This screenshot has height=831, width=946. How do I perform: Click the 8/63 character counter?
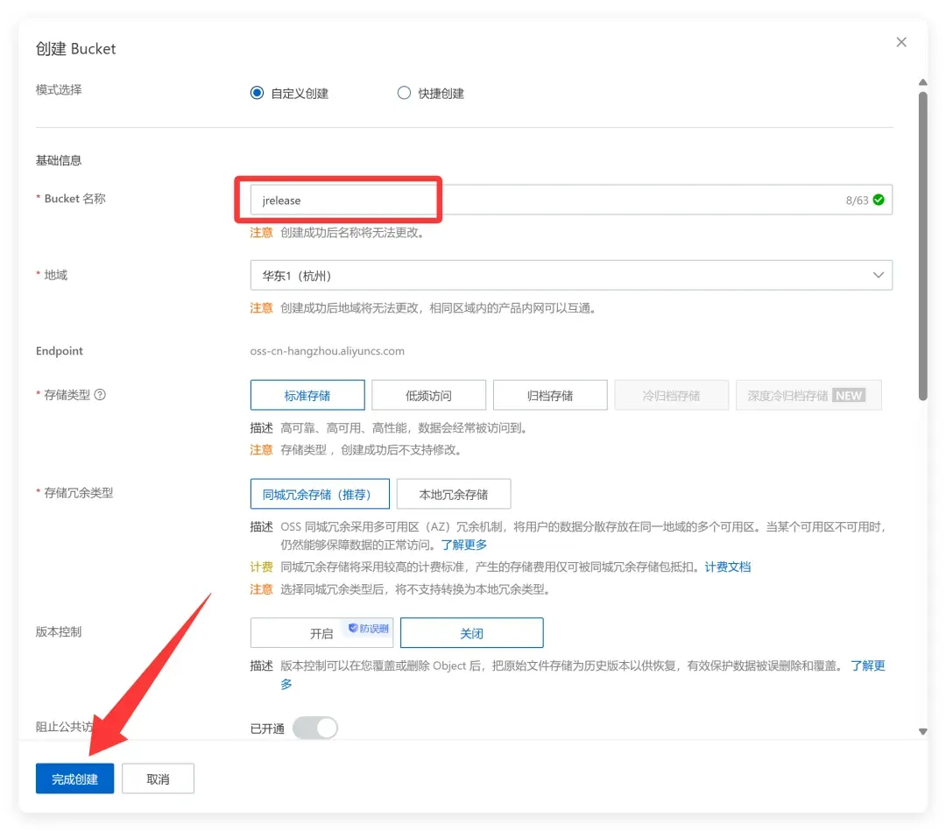(857, 201)
